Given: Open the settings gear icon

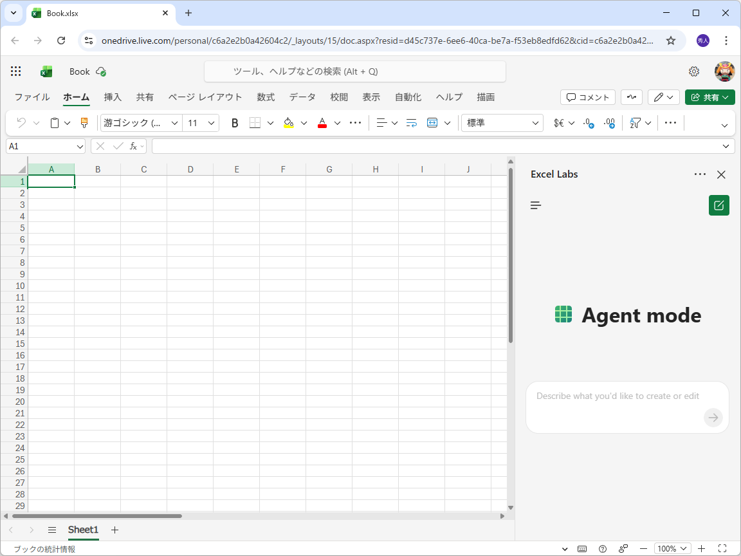Looking at the screenshot, I should click(x=694, y=71).
